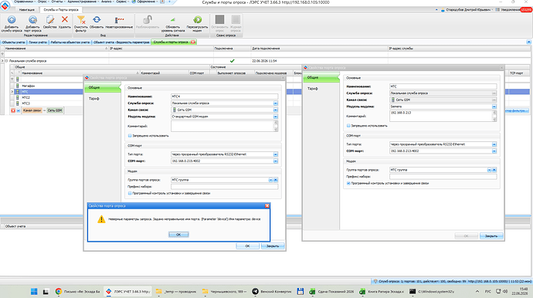Enable Программный контроль checkbox in МТС4 dialog

(x=130, y=193)
